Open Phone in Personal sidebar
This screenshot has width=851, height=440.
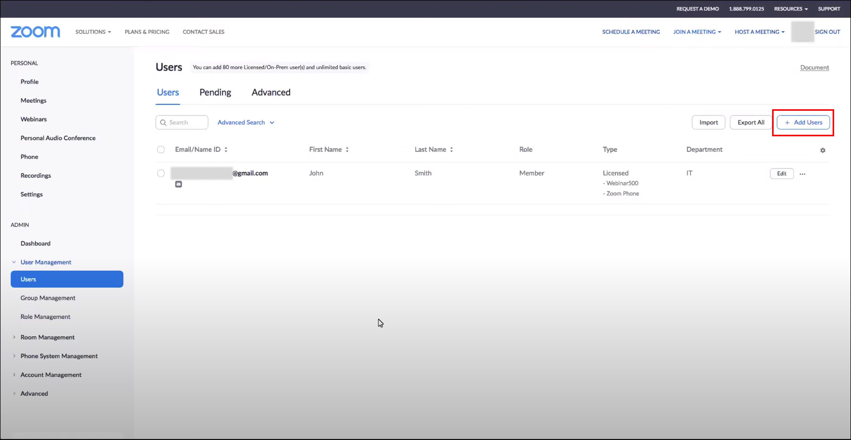pos(29,157)
